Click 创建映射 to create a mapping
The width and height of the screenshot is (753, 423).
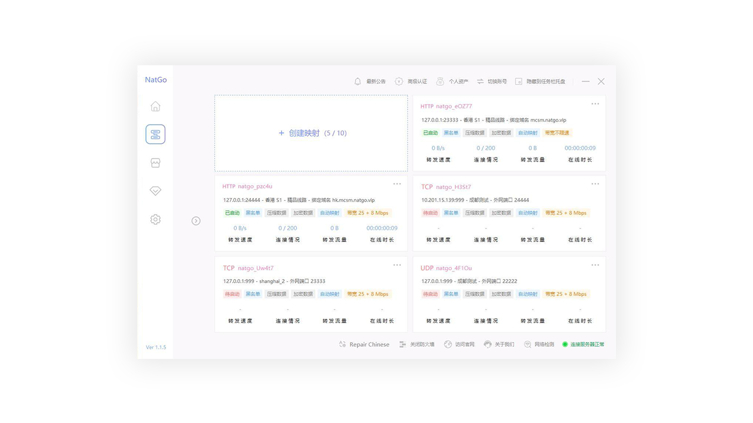click(x=312, y=133)
